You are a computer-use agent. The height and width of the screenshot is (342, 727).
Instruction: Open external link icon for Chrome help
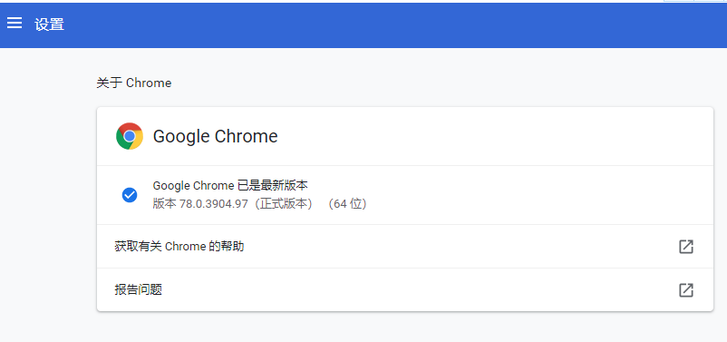click(685, 247)
